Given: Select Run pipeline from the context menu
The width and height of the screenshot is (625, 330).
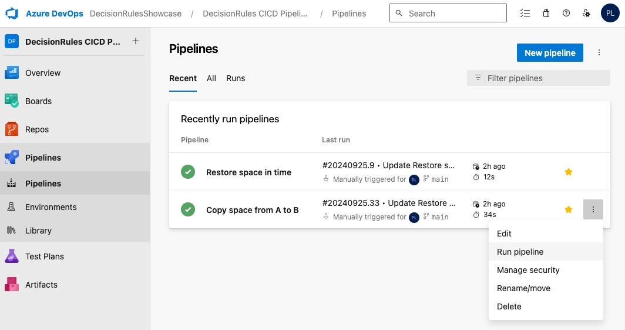Looking at the screenshot, I should pyautogui.click(x=520, y=252).
